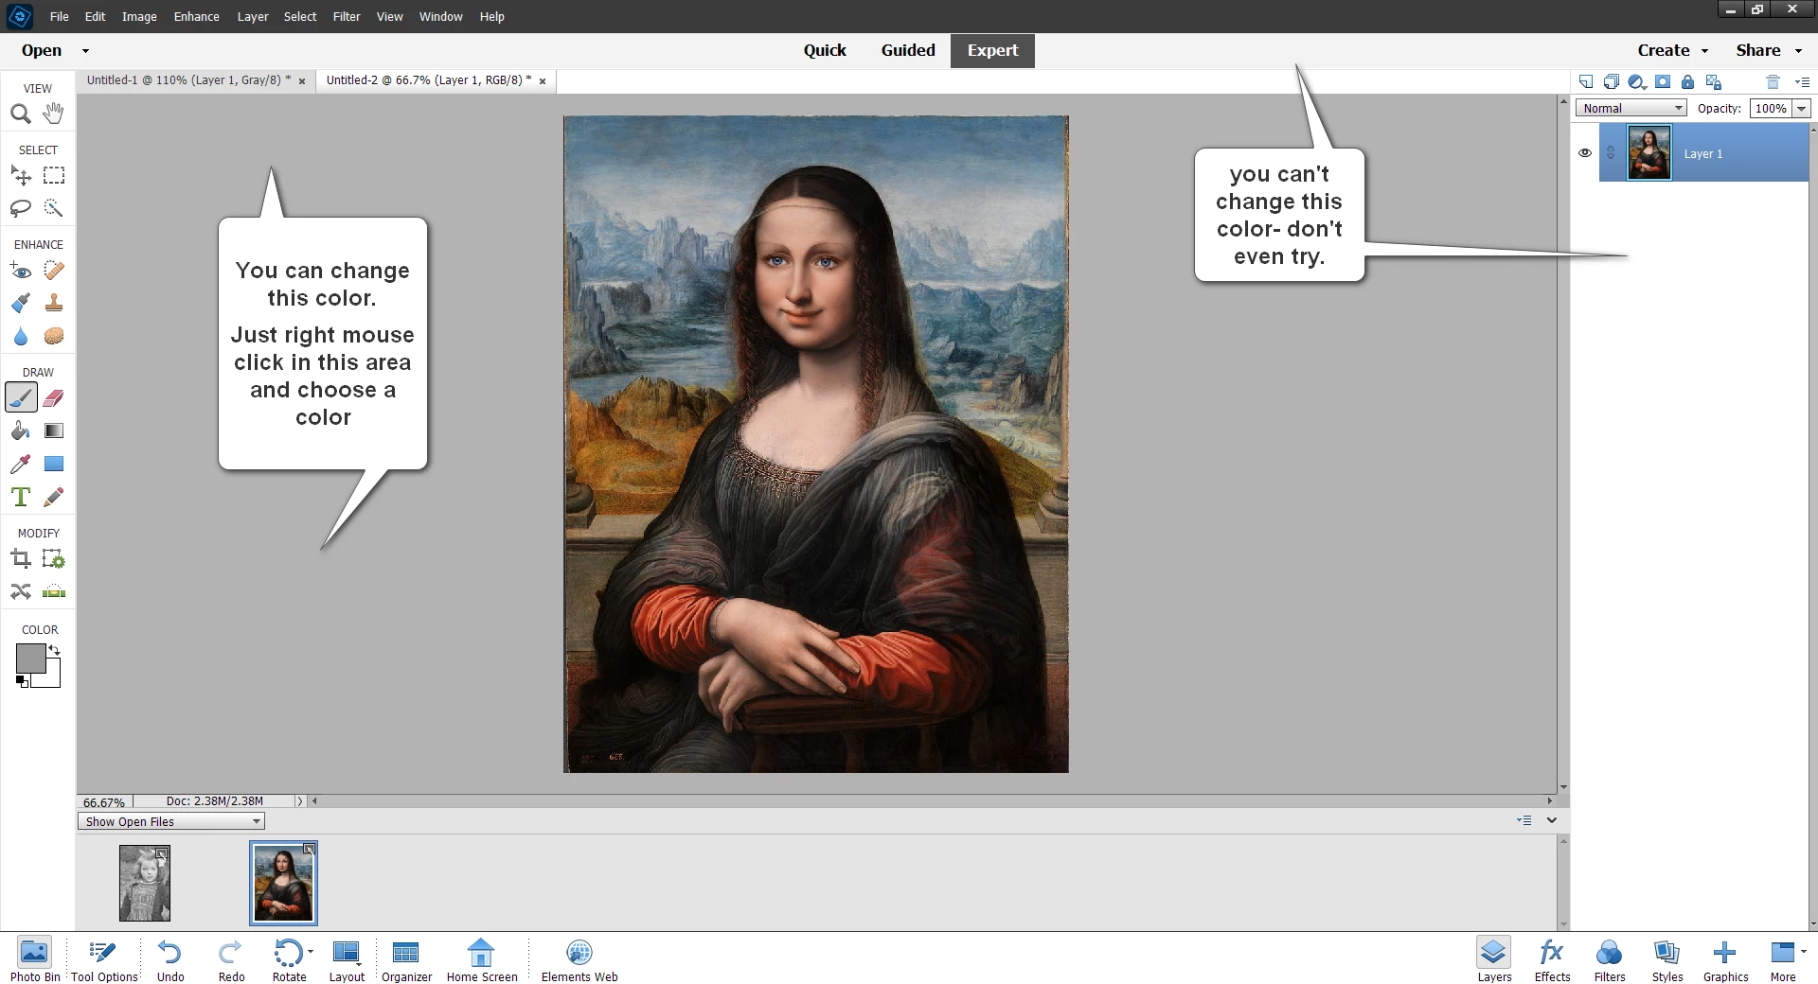
Task: Toggle the link icon on Layer 1
Action: coord(1611,153)
